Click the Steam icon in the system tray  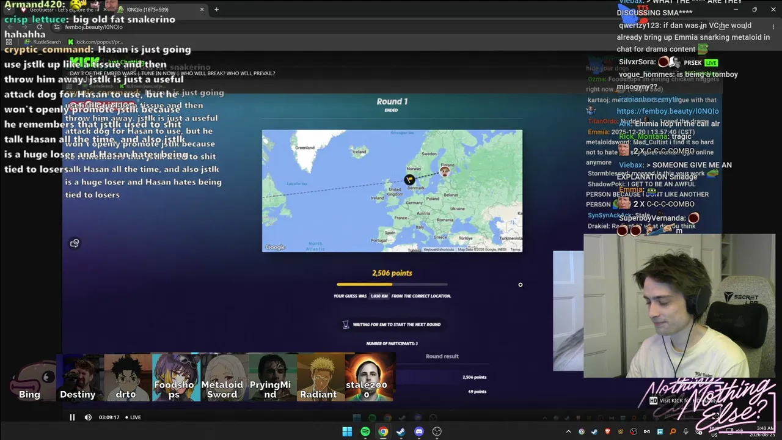(x=594, y=431)
